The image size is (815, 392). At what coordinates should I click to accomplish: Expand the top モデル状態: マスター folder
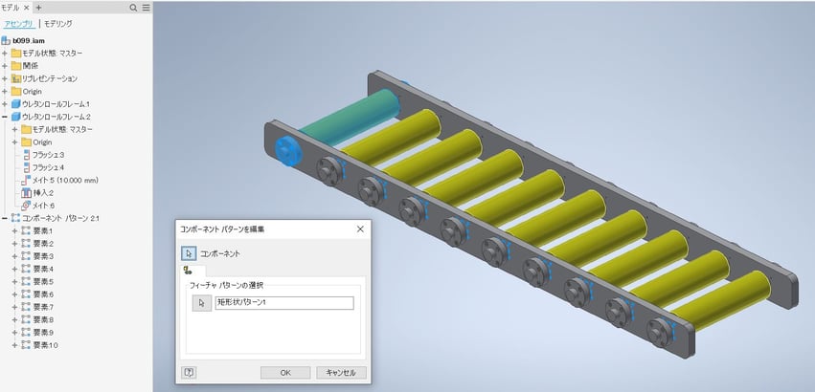[5, 53]
